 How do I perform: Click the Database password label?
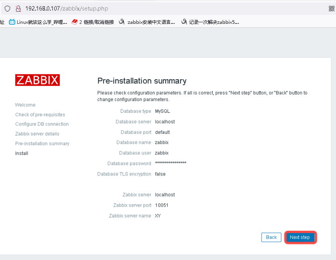(129, 163)
